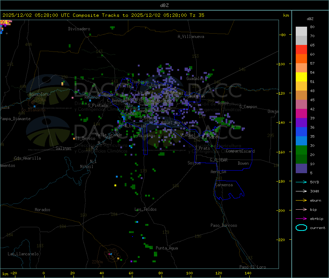The image size is (329, 278).
Task: Click the cyan 'current' ellipse legend symbol
Action: [301, 228]
